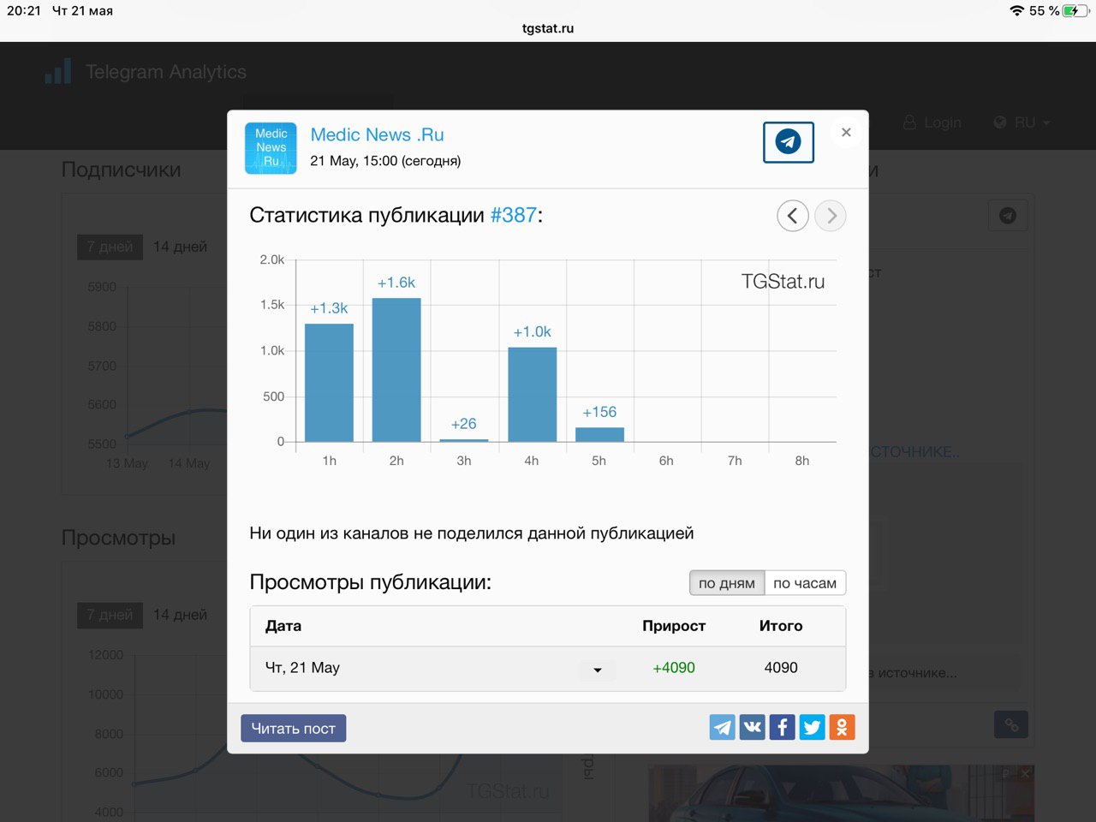Tap the Wi-Fi icon in status bar
The image size is (1096, 822).
tap(1017, 11)
